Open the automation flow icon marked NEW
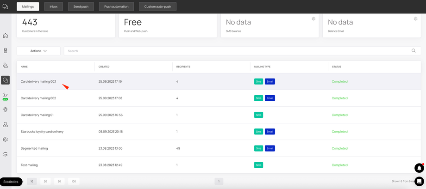The width and height of the screenshot is (426, 189). point(5,96)
